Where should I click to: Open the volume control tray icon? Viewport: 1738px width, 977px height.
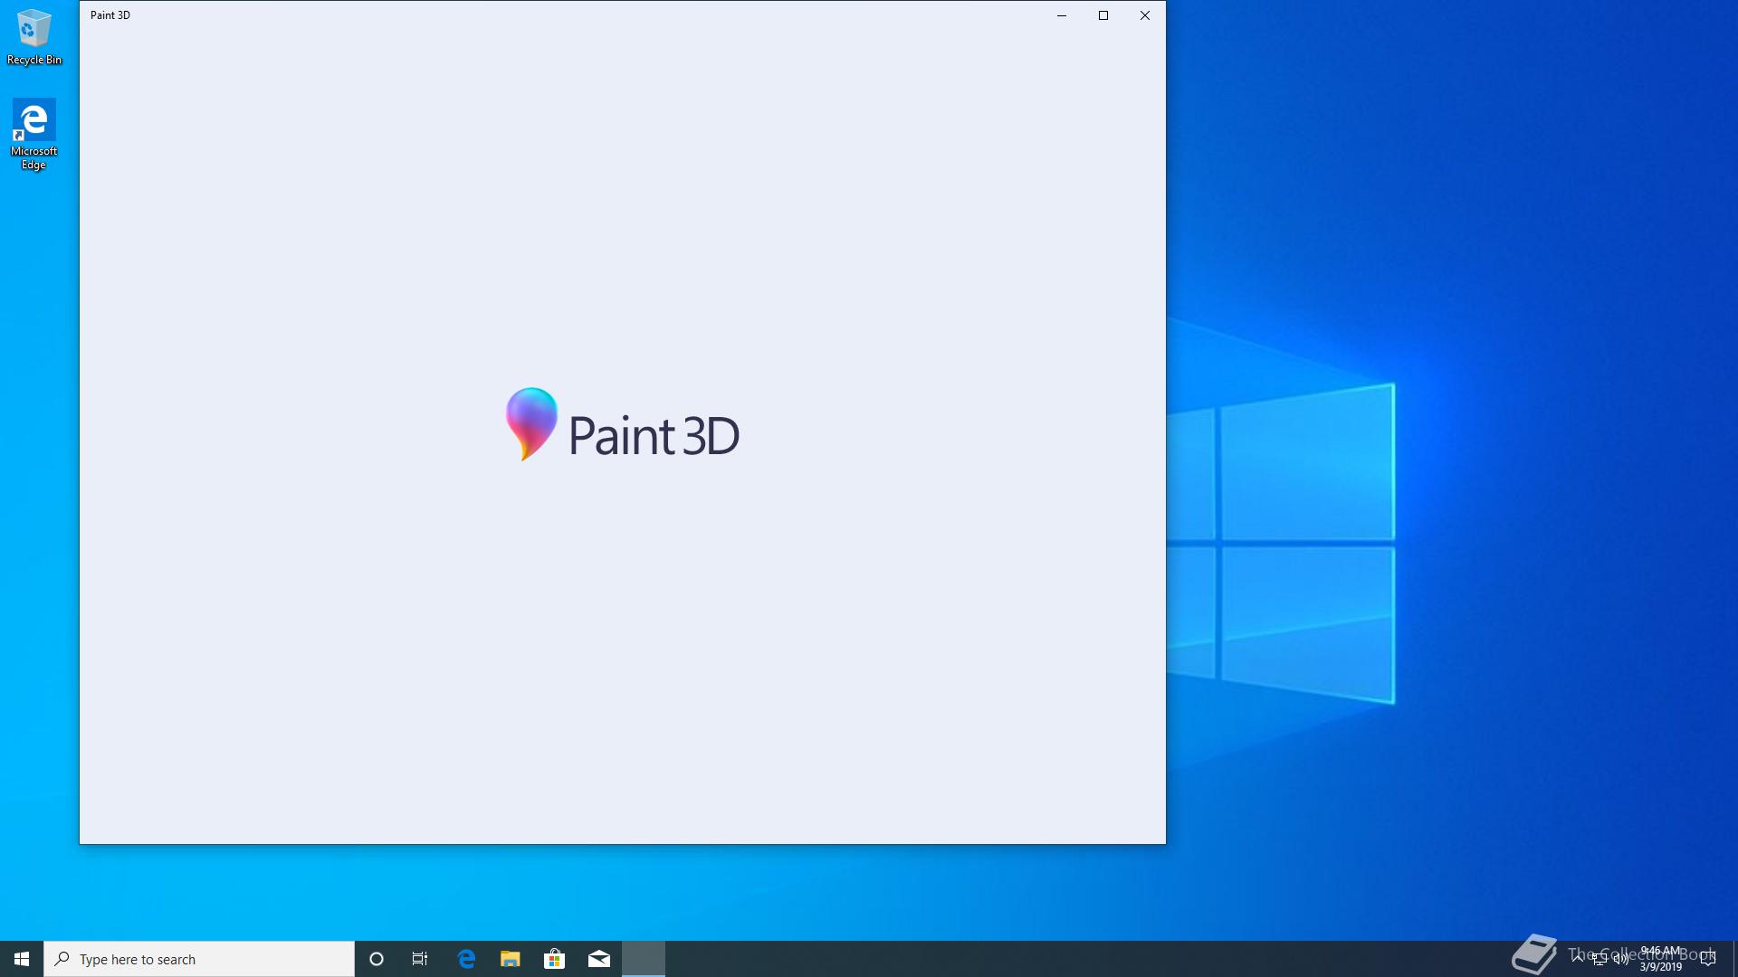(x=1621, y=959)
